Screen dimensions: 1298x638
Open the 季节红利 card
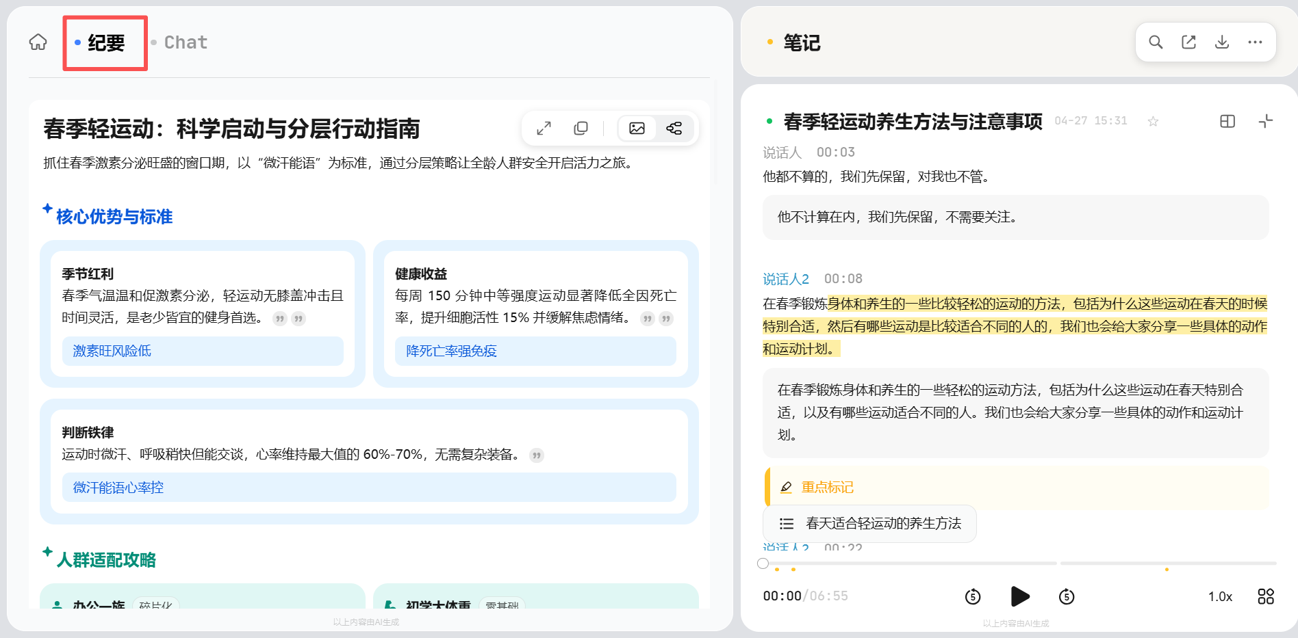(203, 314)
